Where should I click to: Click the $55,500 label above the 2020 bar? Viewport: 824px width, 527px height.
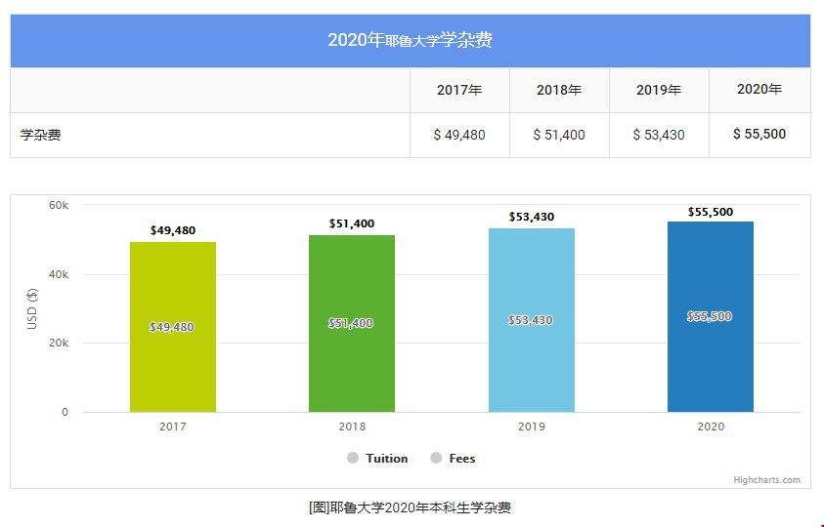tap(711, 212)
